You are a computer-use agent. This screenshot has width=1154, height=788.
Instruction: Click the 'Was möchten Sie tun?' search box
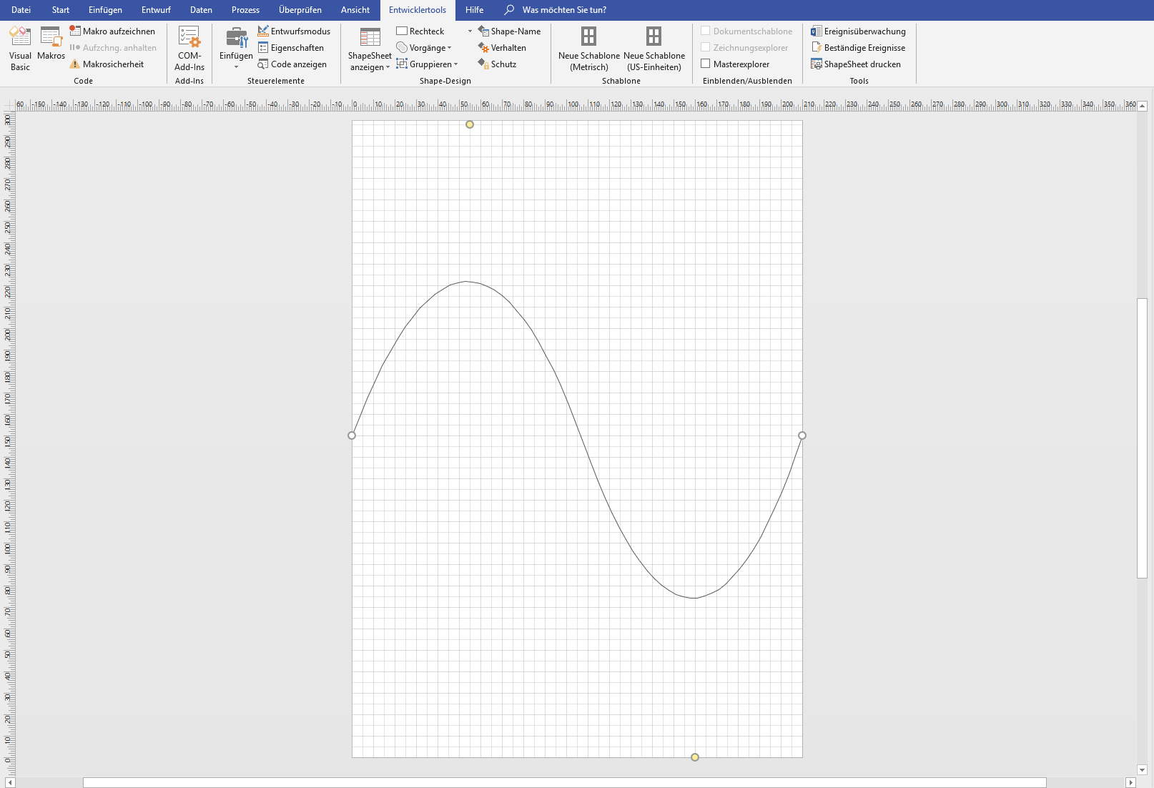[x=564, y=10]
